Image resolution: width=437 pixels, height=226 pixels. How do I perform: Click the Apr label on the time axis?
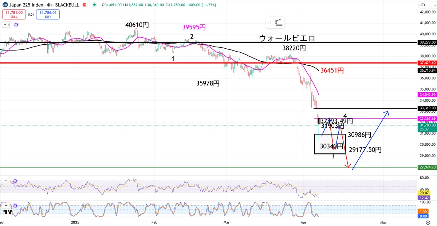(304, 222)
